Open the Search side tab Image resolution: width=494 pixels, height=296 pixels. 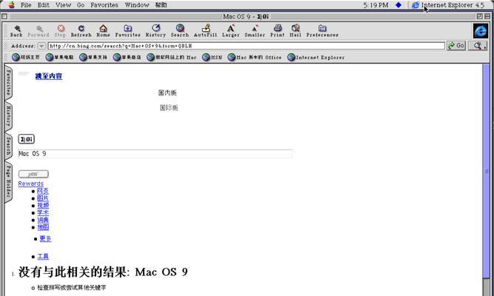coord(8,147)
